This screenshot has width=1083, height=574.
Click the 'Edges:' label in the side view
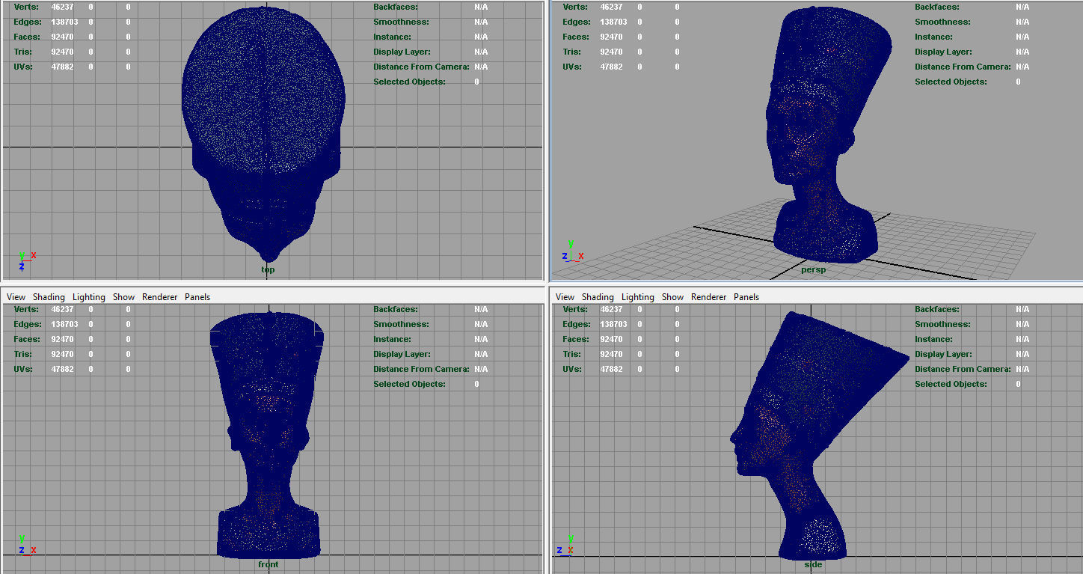(576, 324)
